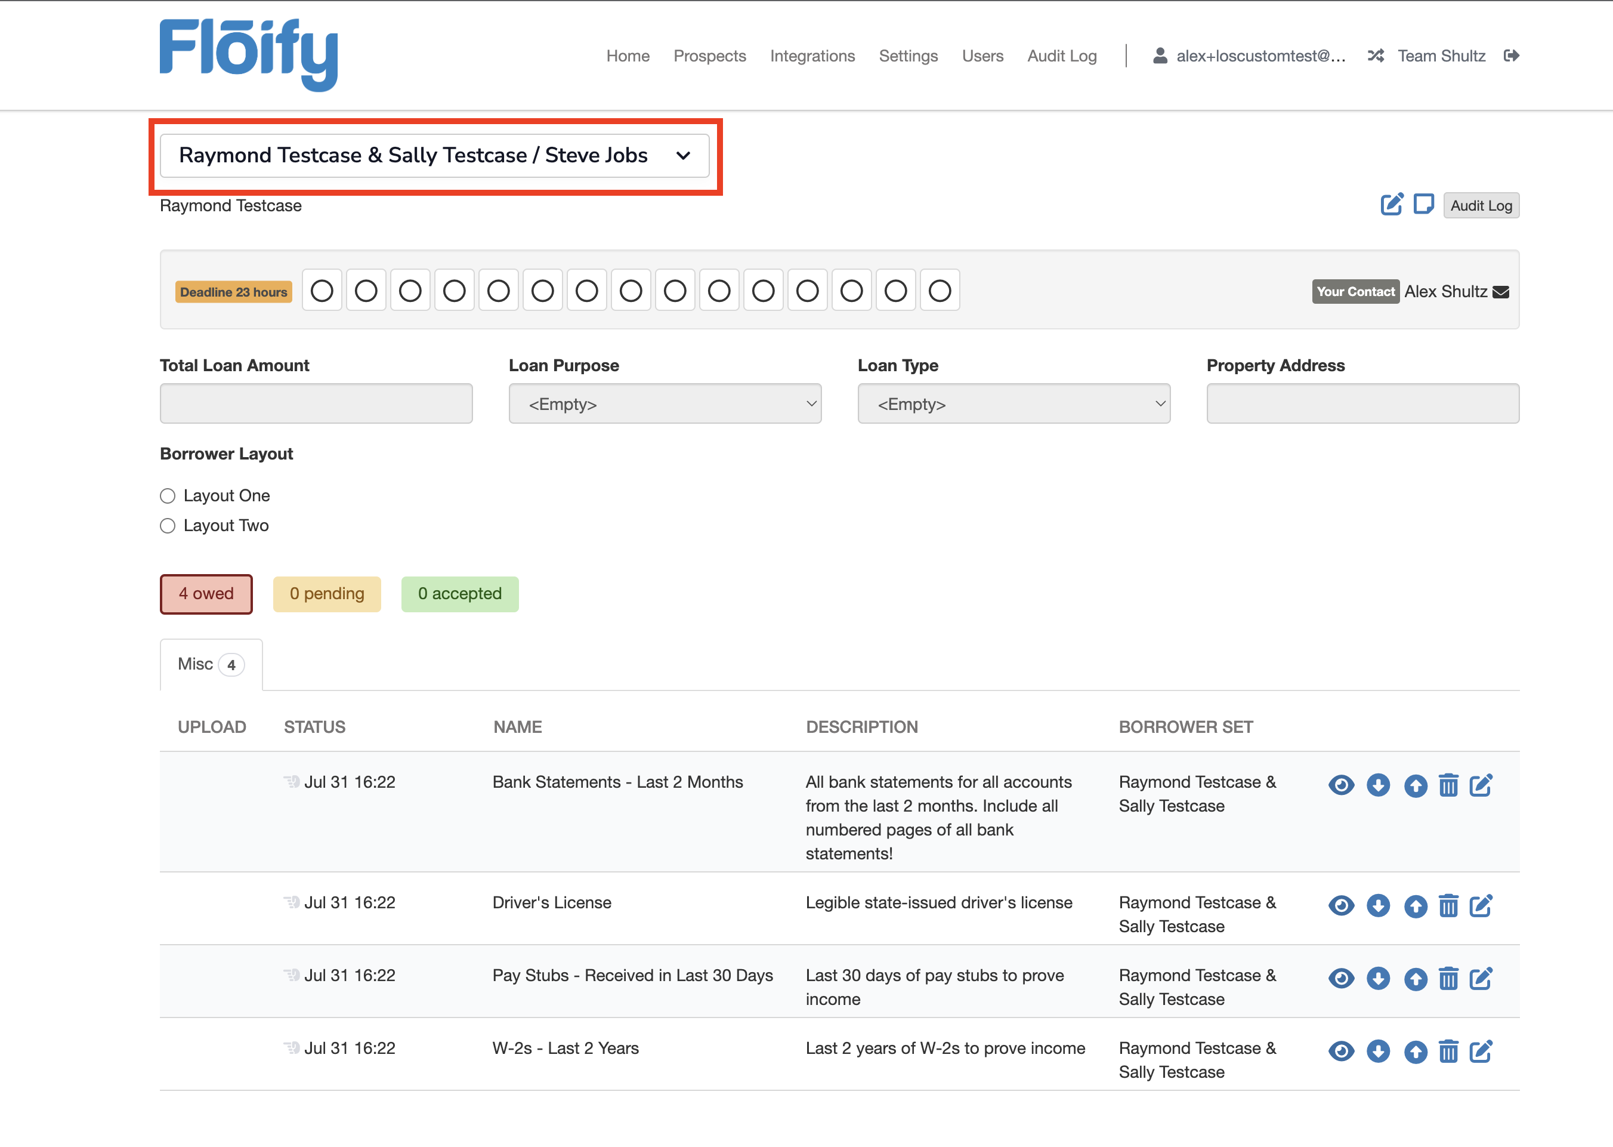Open the notes icon next to Audit Log button
This screenshot has width=1613, height=1147.
point(1423,205)
